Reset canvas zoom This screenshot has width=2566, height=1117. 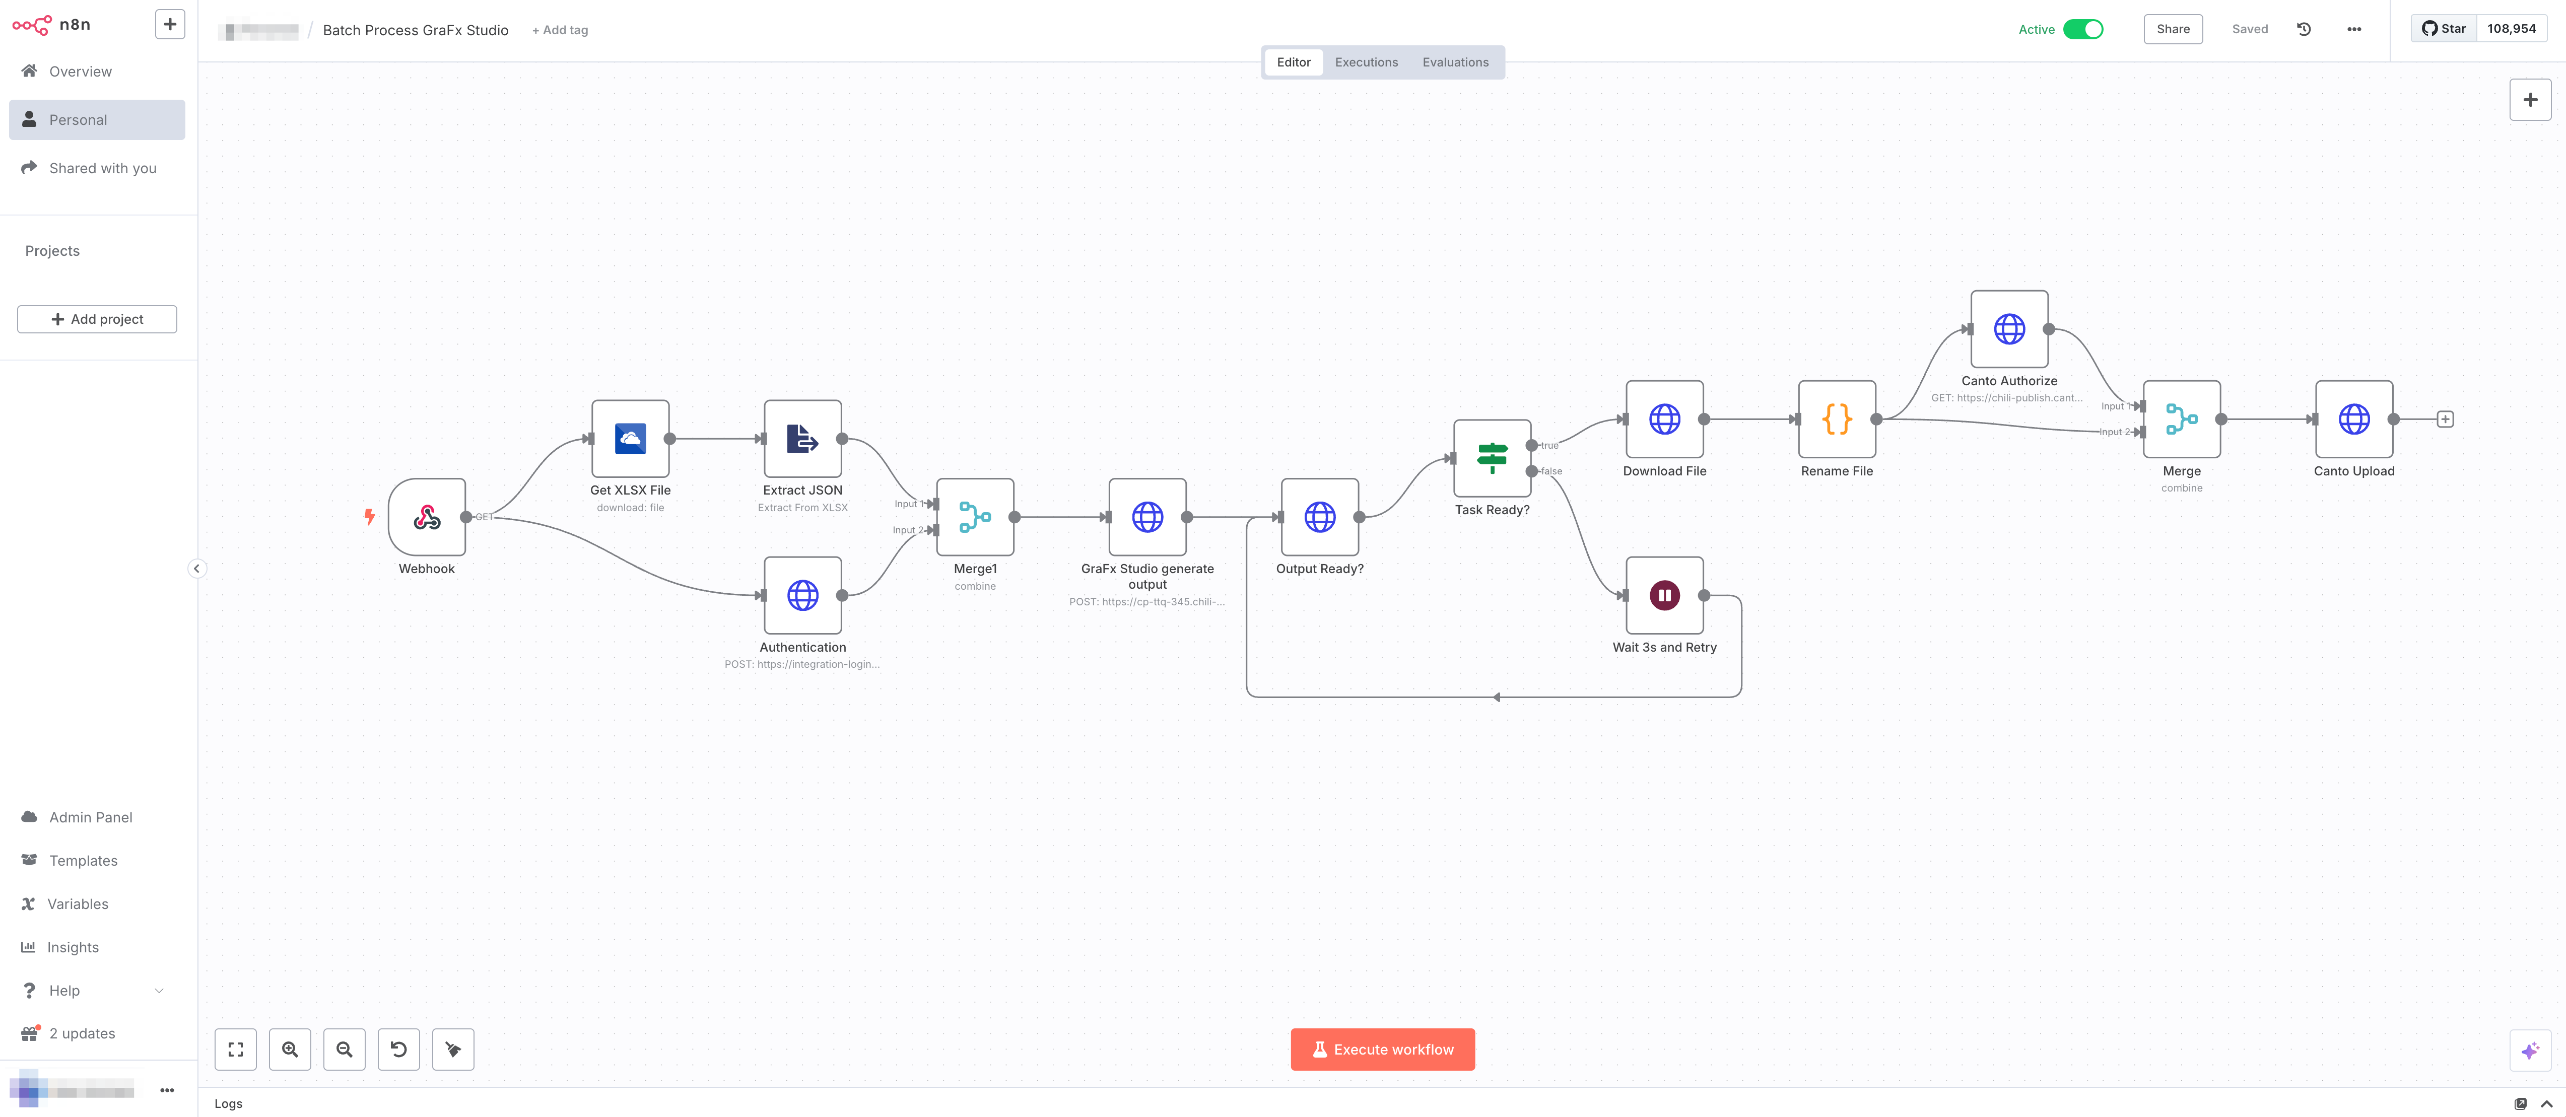398,1050
